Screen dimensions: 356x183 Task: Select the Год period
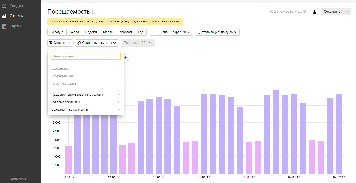[141, 32]
